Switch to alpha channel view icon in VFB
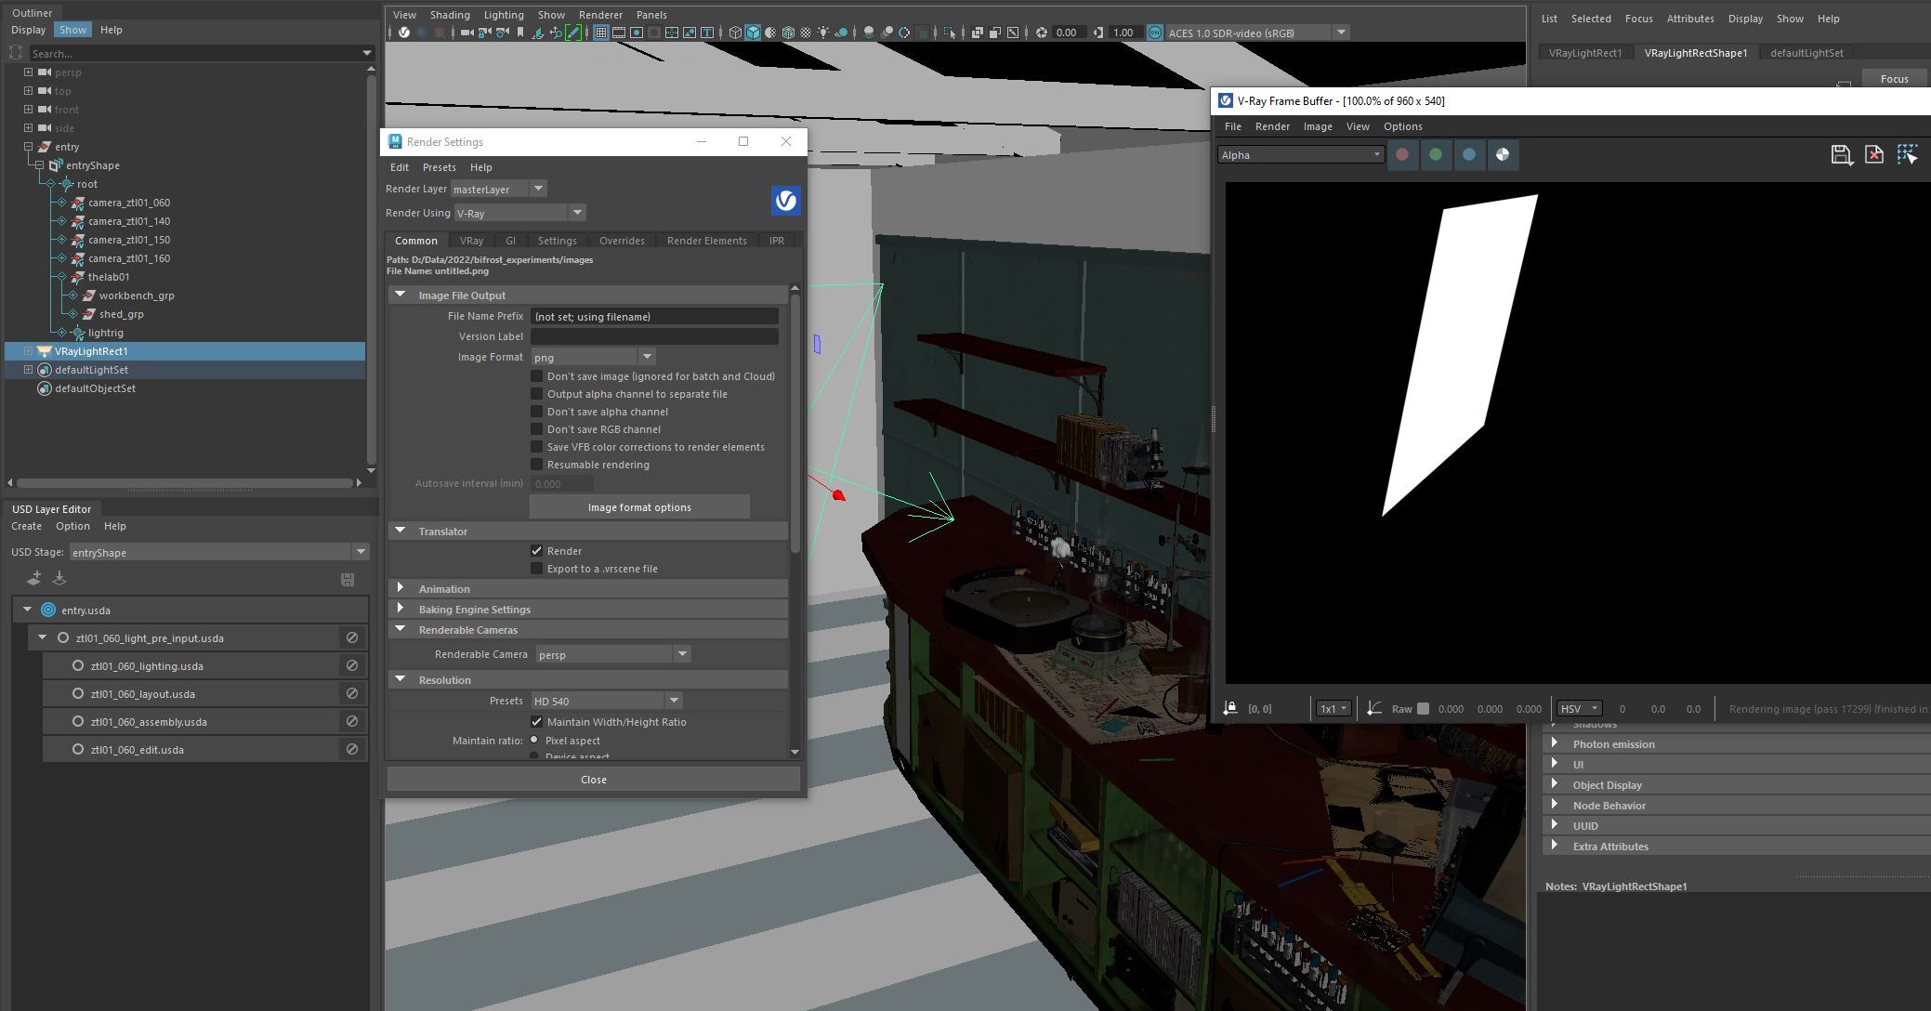 point(1503,154)
